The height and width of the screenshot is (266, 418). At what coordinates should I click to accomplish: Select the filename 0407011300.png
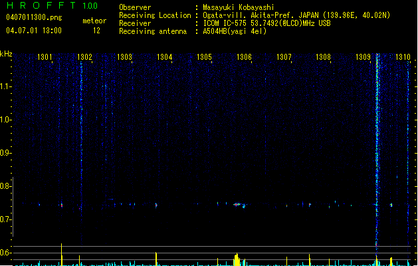(x=34, y=18)
